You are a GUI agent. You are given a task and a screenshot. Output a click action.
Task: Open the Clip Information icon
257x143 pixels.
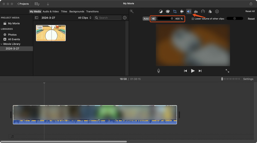217,12
